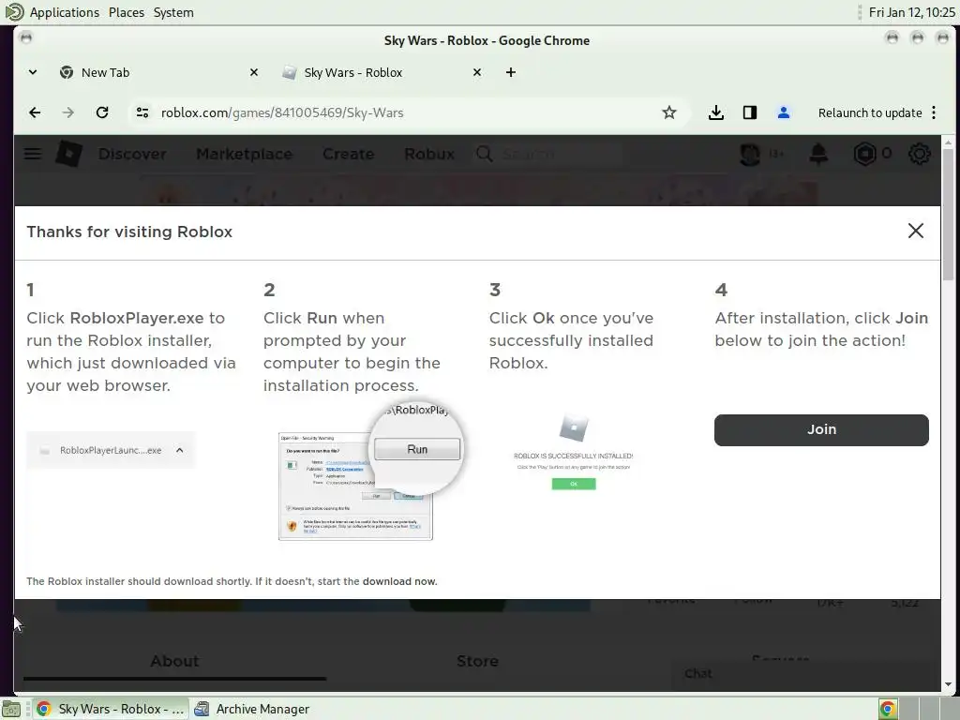Open Roblox hamburger navigation menu

tap(33, 154)
